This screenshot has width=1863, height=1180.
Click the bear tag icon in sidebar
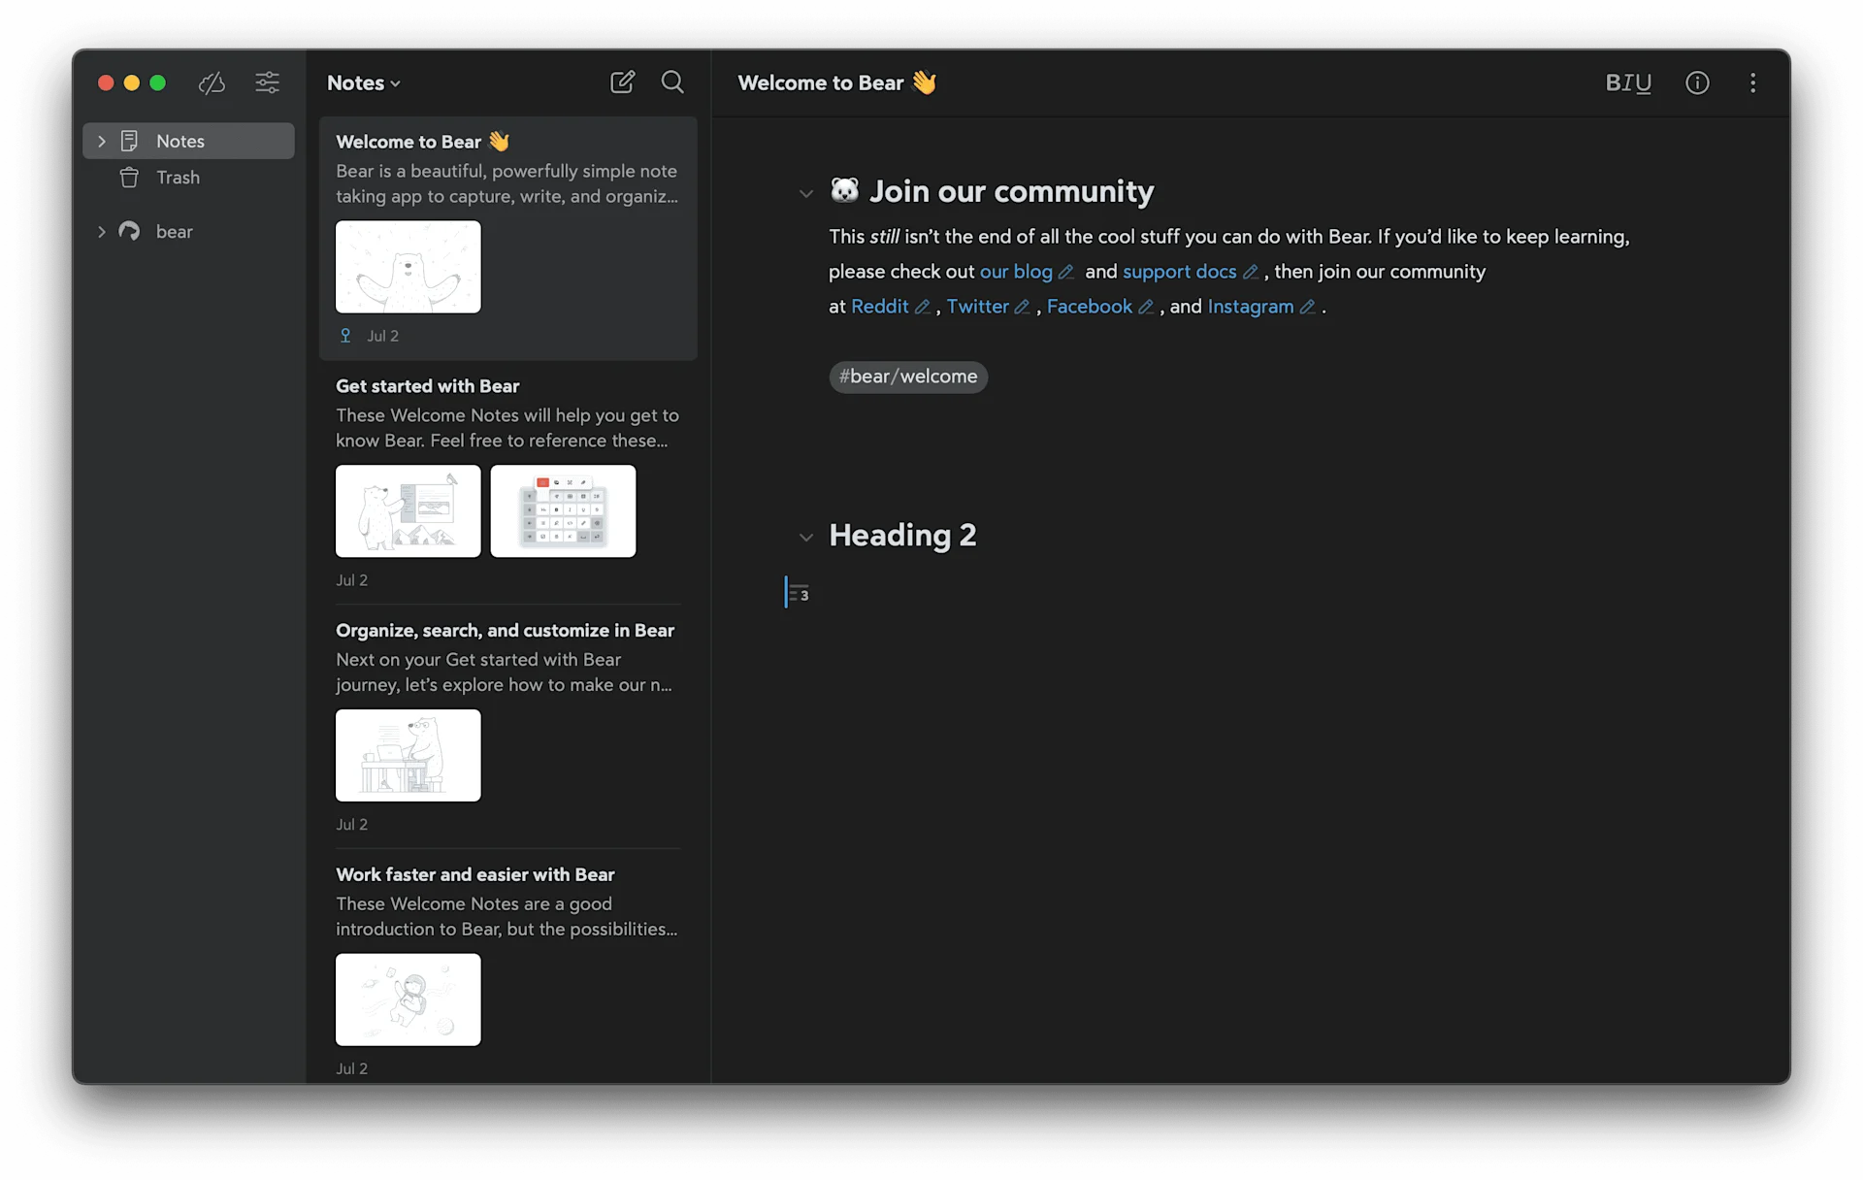127,231
